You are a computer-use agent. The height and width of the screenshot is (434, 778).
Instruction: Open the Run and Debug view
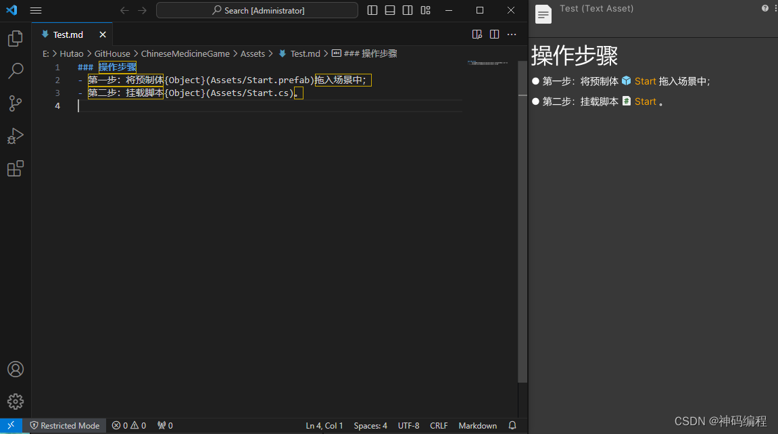pyautogui.click(x=16, y=136)
